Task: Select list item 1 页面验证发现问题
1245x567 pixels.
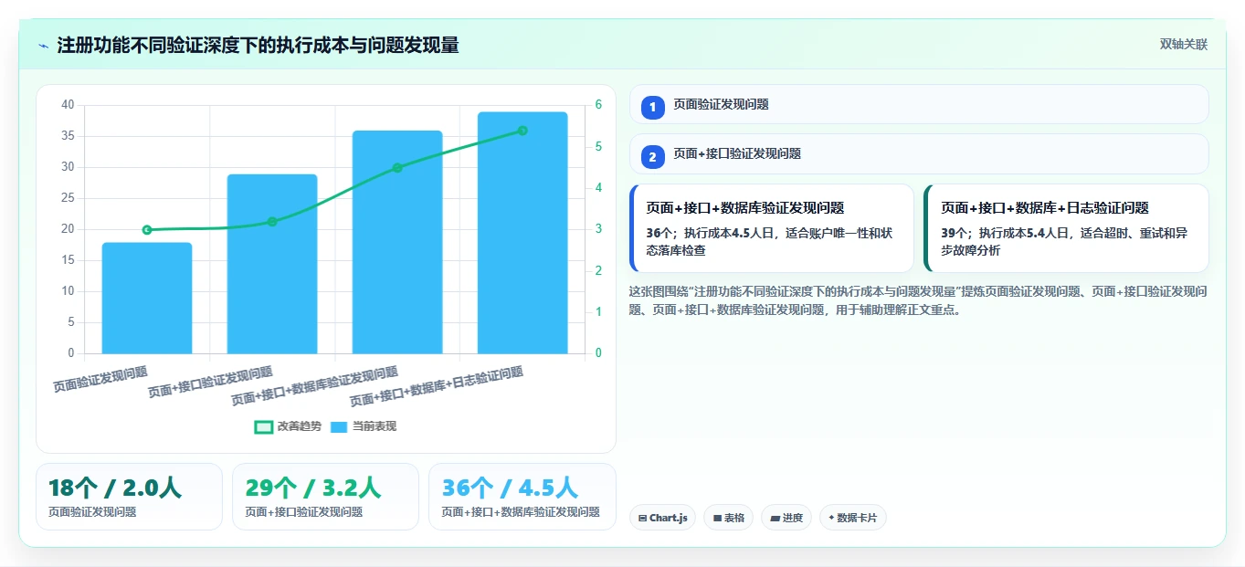Action: (919, 105)
